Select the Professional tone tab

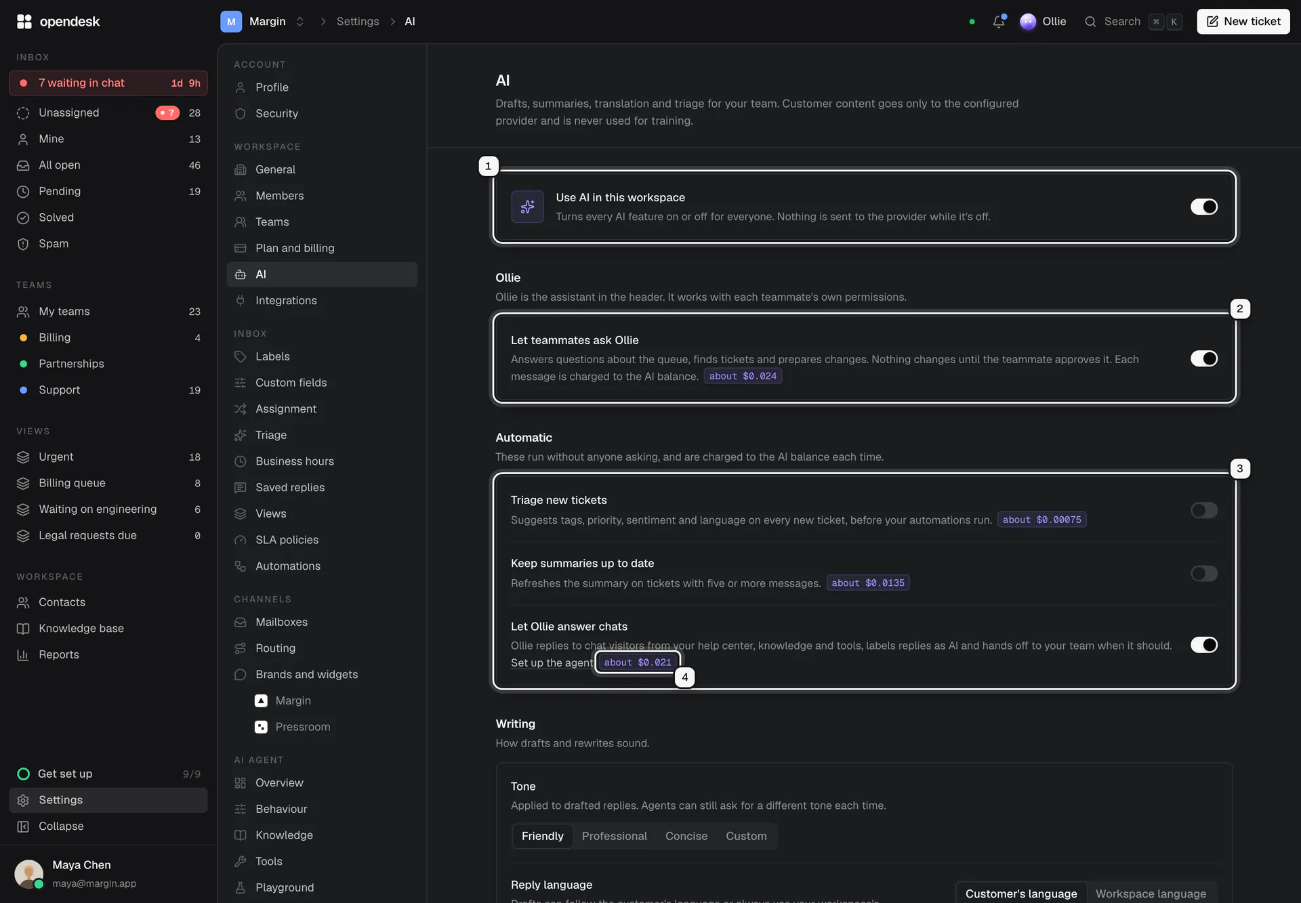tap(614, 836)
